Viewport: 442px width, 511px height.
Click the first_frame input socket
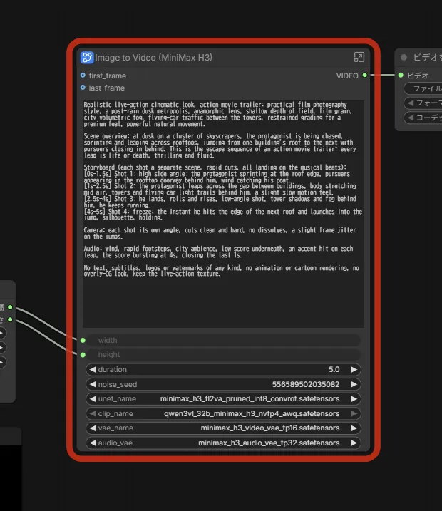point(83,76)
